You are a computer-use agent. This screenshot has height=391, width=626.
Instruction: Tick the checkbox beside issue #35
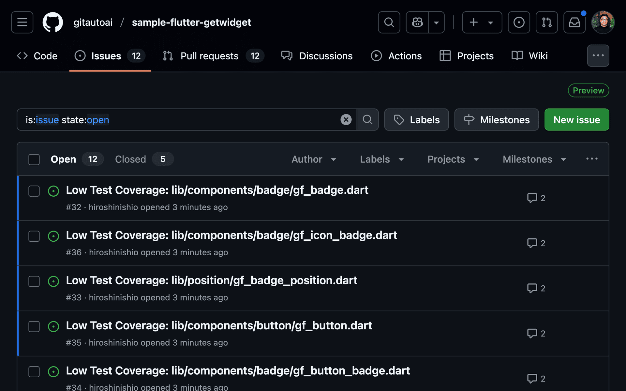tap(34, 326)
